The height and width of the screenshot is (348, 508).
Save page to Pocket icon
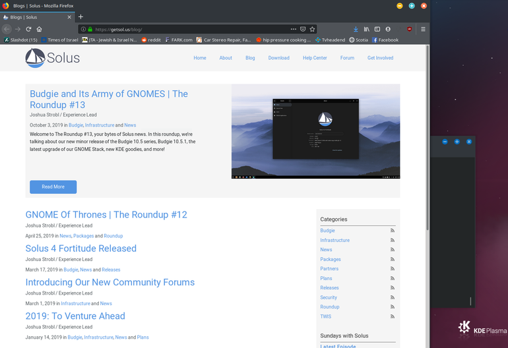tap(303, 29)
